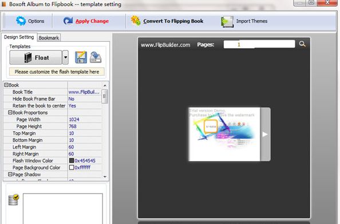Select the Hide Book Frame Bar value No
The height and width of the screenshot is (224, 340).
85,99
